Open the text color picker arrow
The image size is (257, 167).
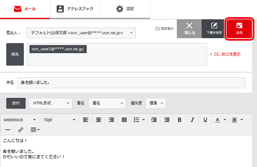coord(225,120)
